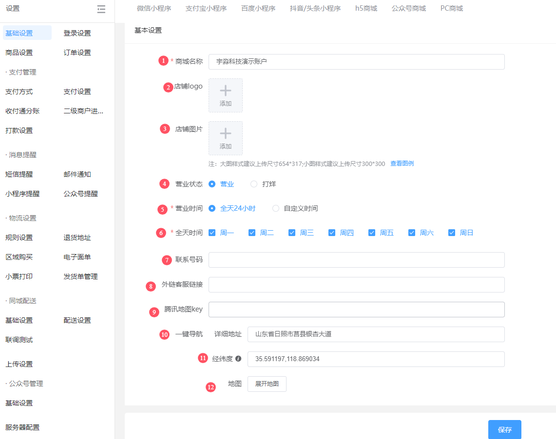Click the 外链客服链接 input field
This screenshot has width=556, height=439.
click(356, 285)
